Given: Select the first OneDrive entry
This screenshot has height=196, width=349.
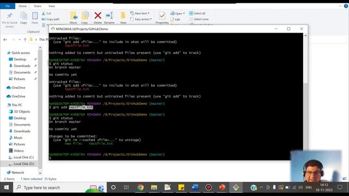Looking at the screenshot, I should point(18,88).
